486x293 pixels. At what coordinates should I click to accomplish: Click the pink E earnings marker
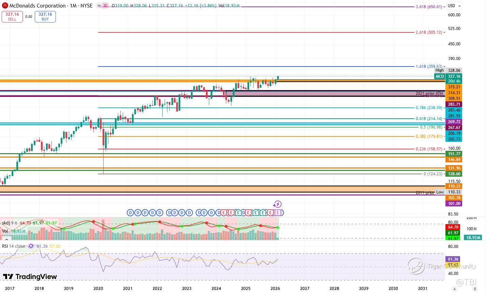point(278,213)
